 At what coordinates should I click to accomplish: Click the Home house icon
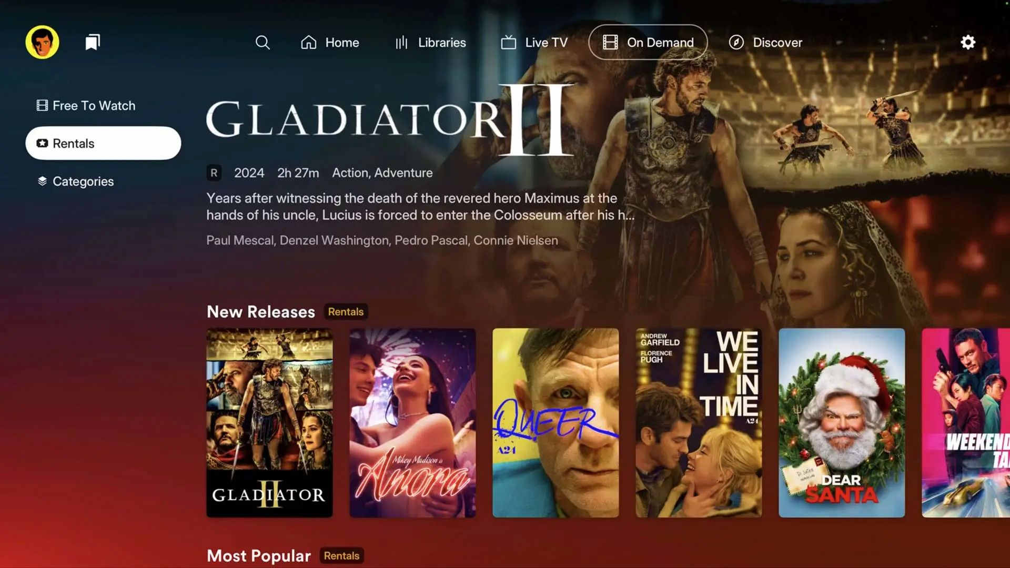309,42
